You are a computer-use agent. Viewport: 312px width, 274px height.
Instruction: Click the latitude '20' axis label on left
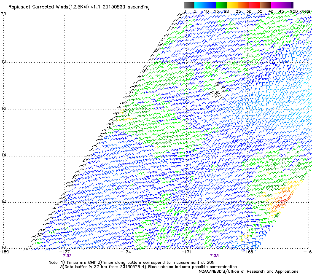click(3, 14)
